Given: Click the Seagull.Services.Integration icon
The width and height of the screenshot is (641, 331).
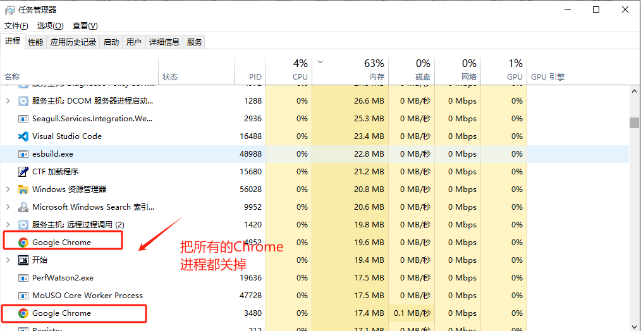Looking at the screenshot, I should pyautogui.click(x=23, y=119).
